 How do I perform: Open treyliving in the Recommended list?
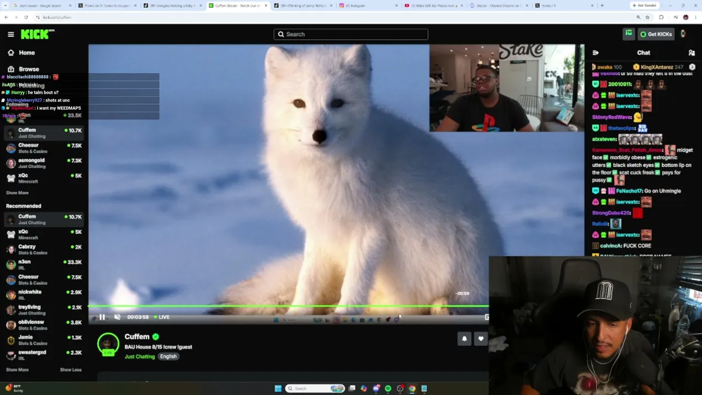(x=44, y=310)
